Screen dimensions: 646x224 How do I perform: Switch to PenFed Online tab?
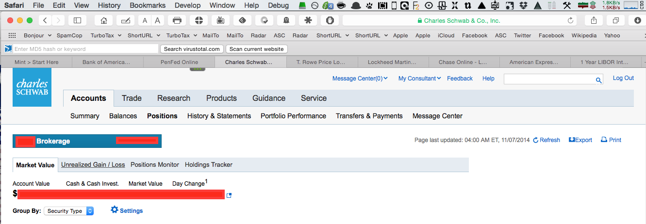coord(179,62)
